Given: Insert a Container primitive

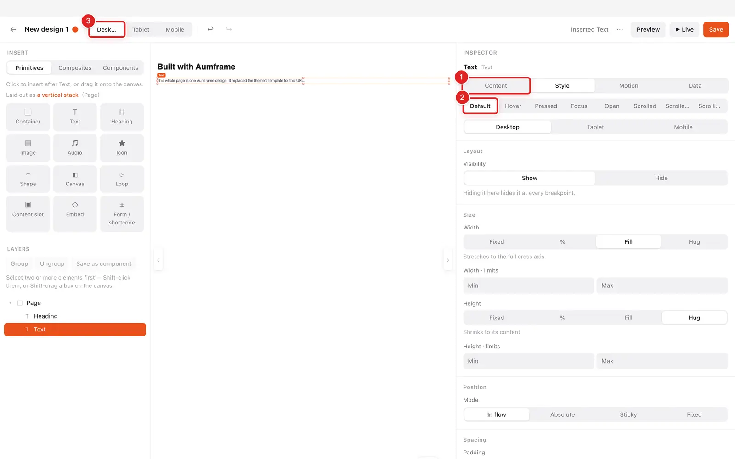Looking at the screenshot, I should pos(28,117).
